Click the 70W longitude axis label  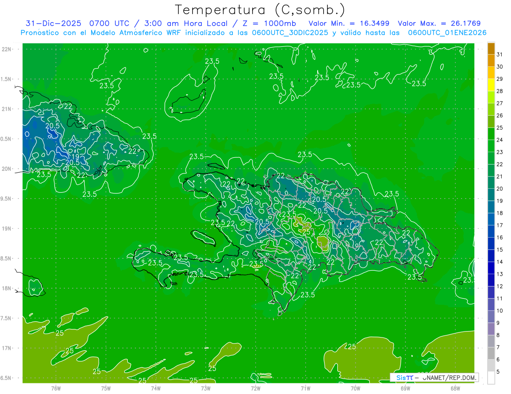[x=356, y=388]
